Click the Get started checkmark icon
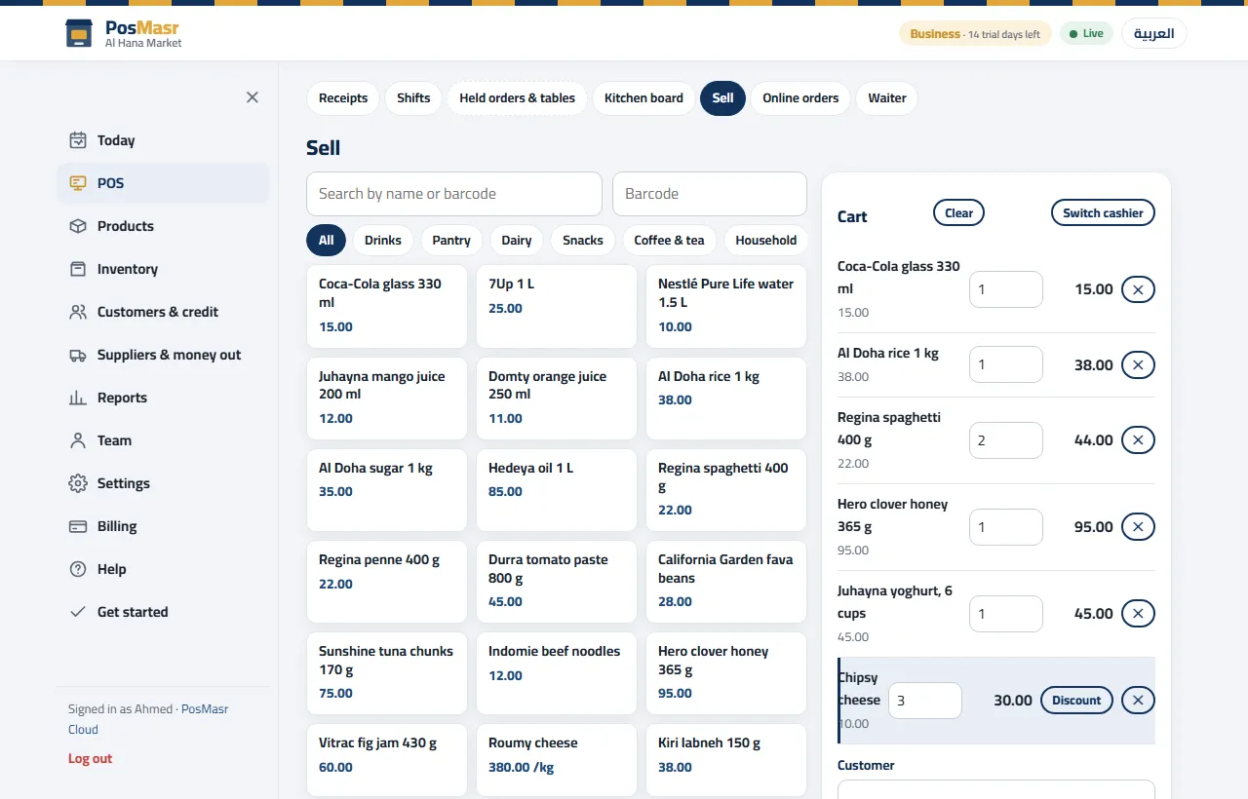This screenshot has width=1248, height=799. point(78,612)
